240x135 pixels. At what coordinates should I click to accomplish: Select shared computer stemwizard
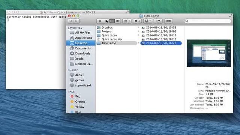(x=81, y=85)
